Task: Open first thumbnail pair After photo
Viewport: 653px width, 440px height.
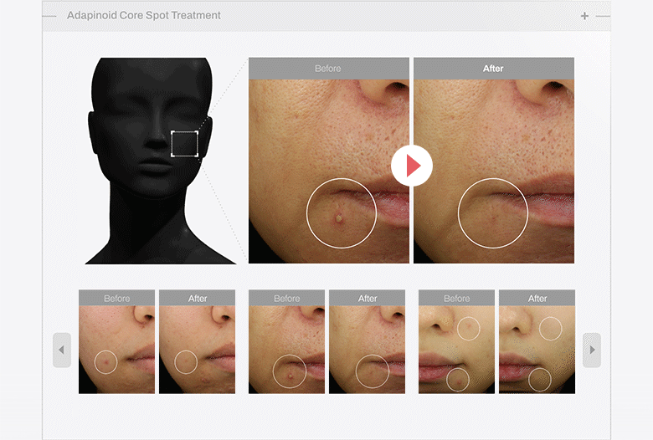Action: pyautogui.click(x=197, y=350)
